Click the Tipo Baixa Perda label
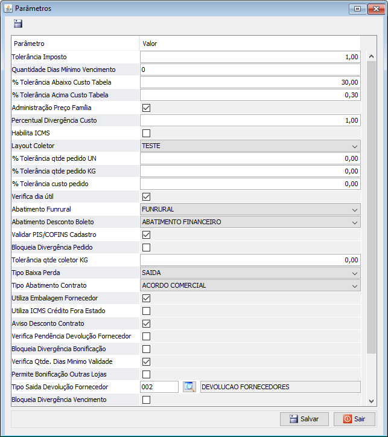 click(x=36, y=273)
